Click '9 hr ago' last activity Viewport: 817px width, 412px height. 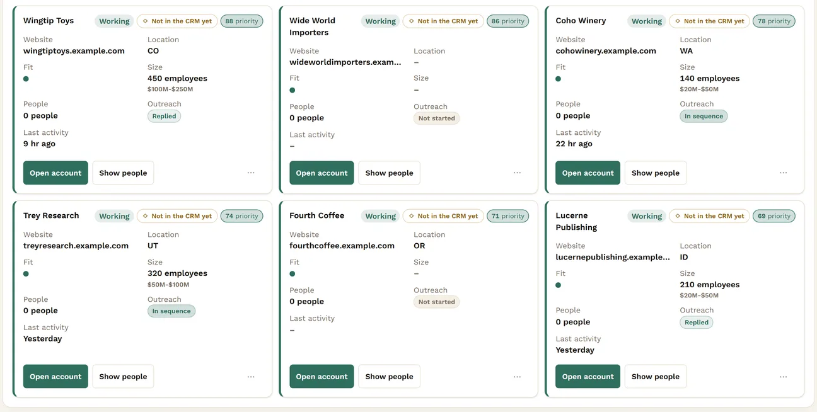pyautogui.click(x=39, y=144)
